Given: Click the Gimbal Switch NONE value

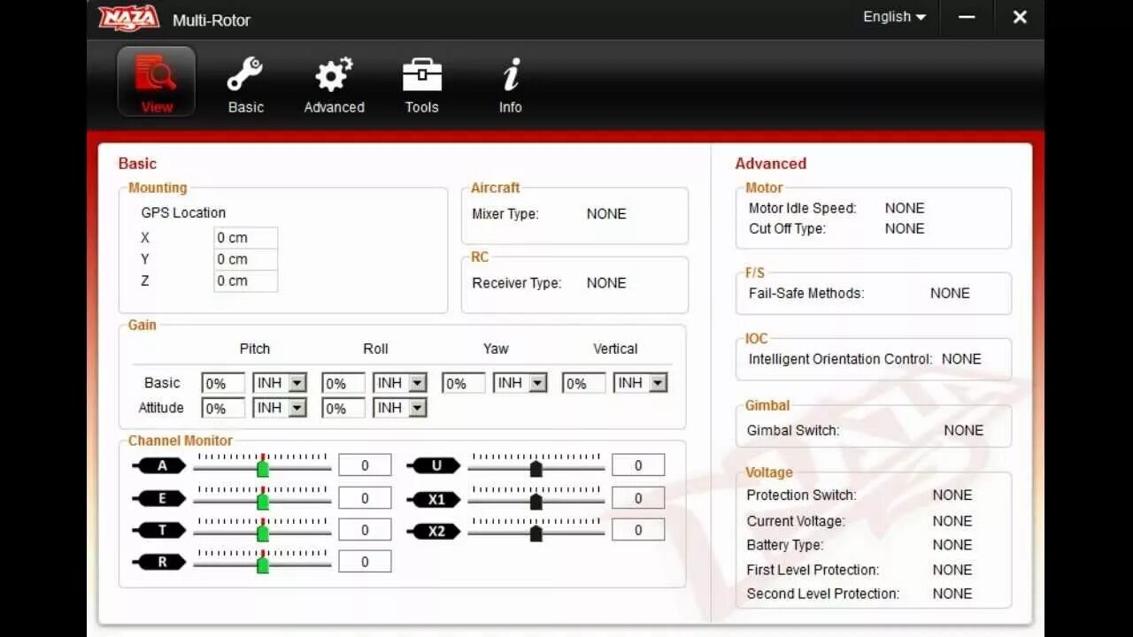Looking at the screenshot, I should [964, 430].
